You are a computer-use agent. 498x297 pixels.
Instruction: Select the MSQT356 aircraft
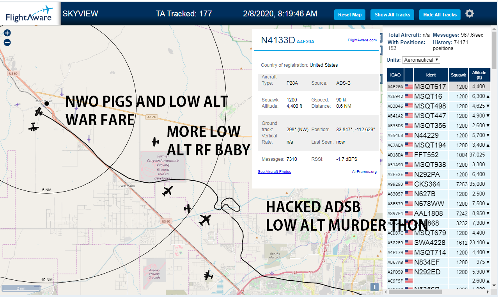tap(438, 126)
